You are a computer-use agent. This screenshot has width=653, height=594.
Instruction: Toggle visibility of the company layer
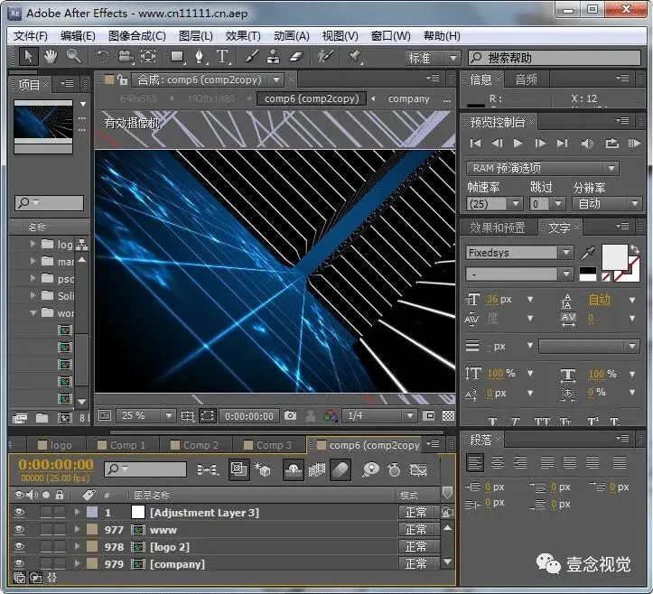(x=20, y=564)
